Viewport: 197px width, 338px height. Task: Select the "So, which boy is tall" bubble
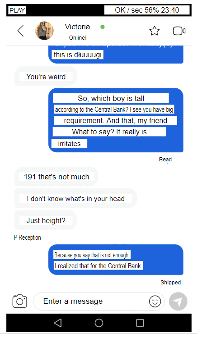tap(116, 120)
